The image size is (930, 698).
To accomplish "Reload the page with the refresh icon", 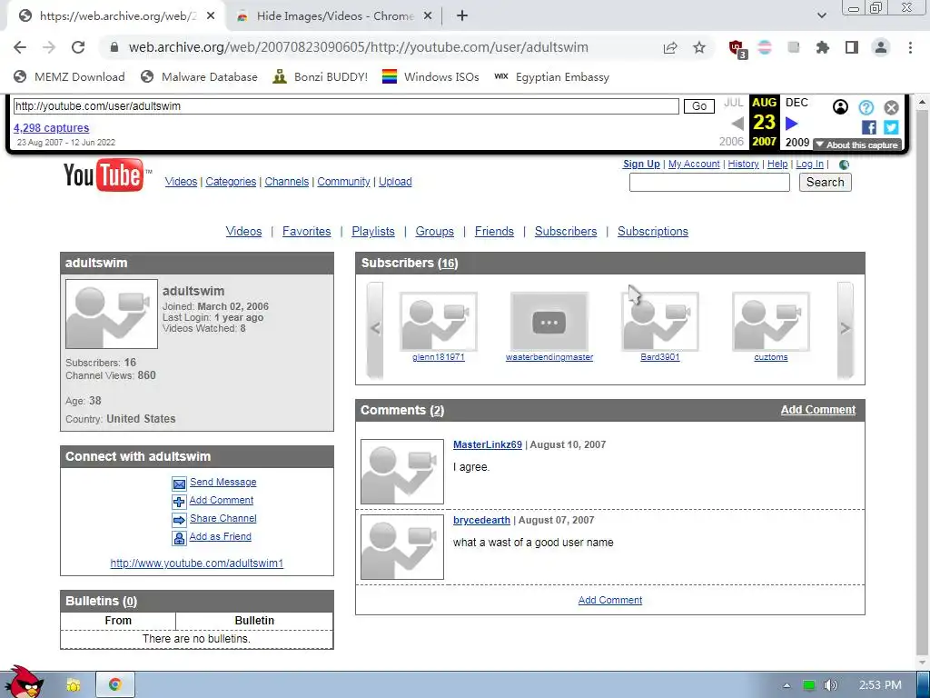I will coord(78,47).
